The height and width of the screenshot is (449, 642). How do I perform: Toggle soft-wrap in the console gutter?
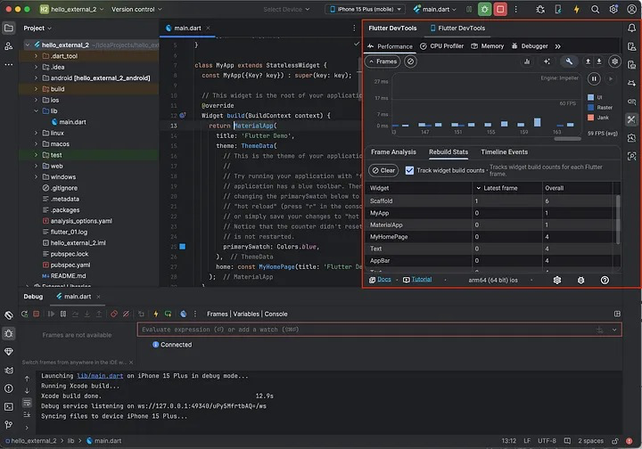[27, 403]
